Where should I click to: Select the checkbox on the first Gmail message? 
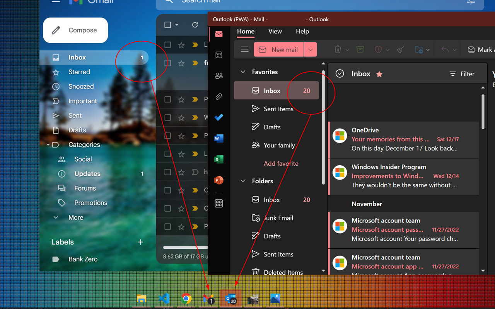[x=167, y=44]
